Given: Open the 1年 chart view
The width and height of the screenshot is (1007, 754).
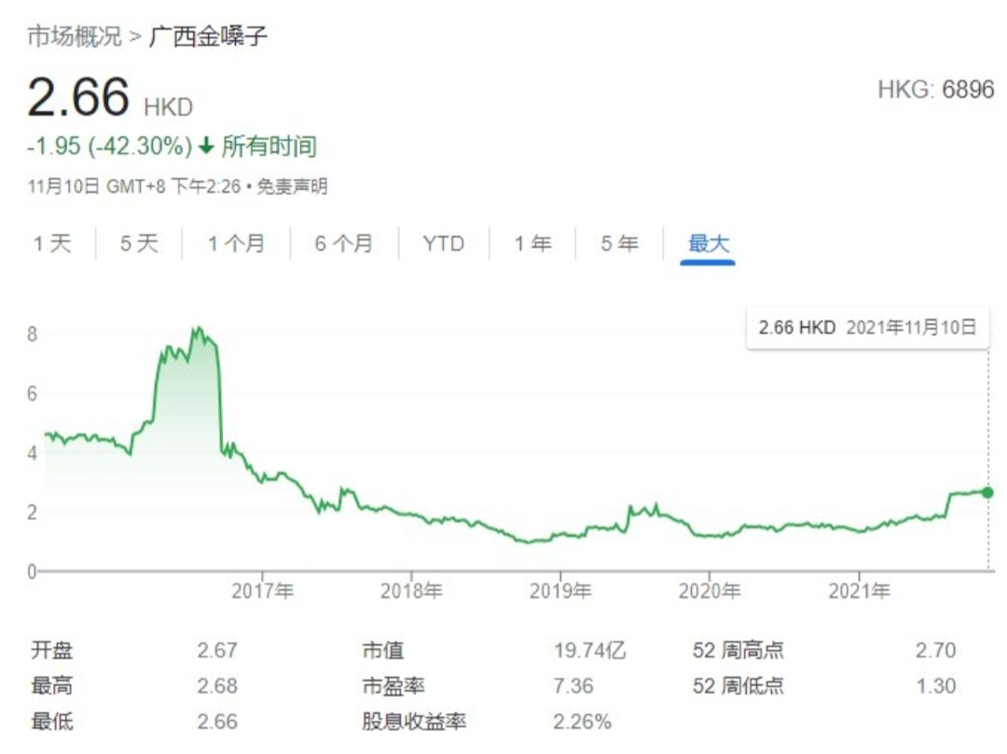Looking at the screenshot, I should [532, 244].
